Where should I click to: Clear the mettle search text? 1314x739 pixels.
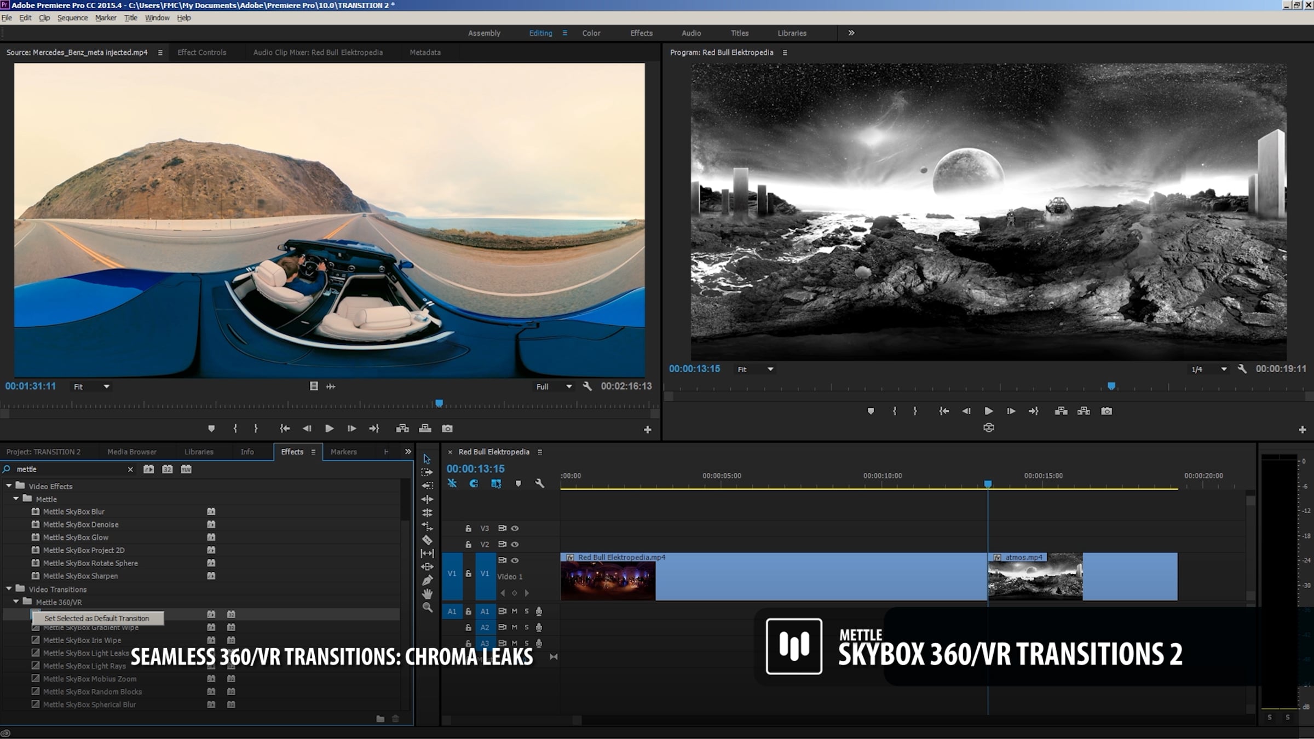click(130, 469)
